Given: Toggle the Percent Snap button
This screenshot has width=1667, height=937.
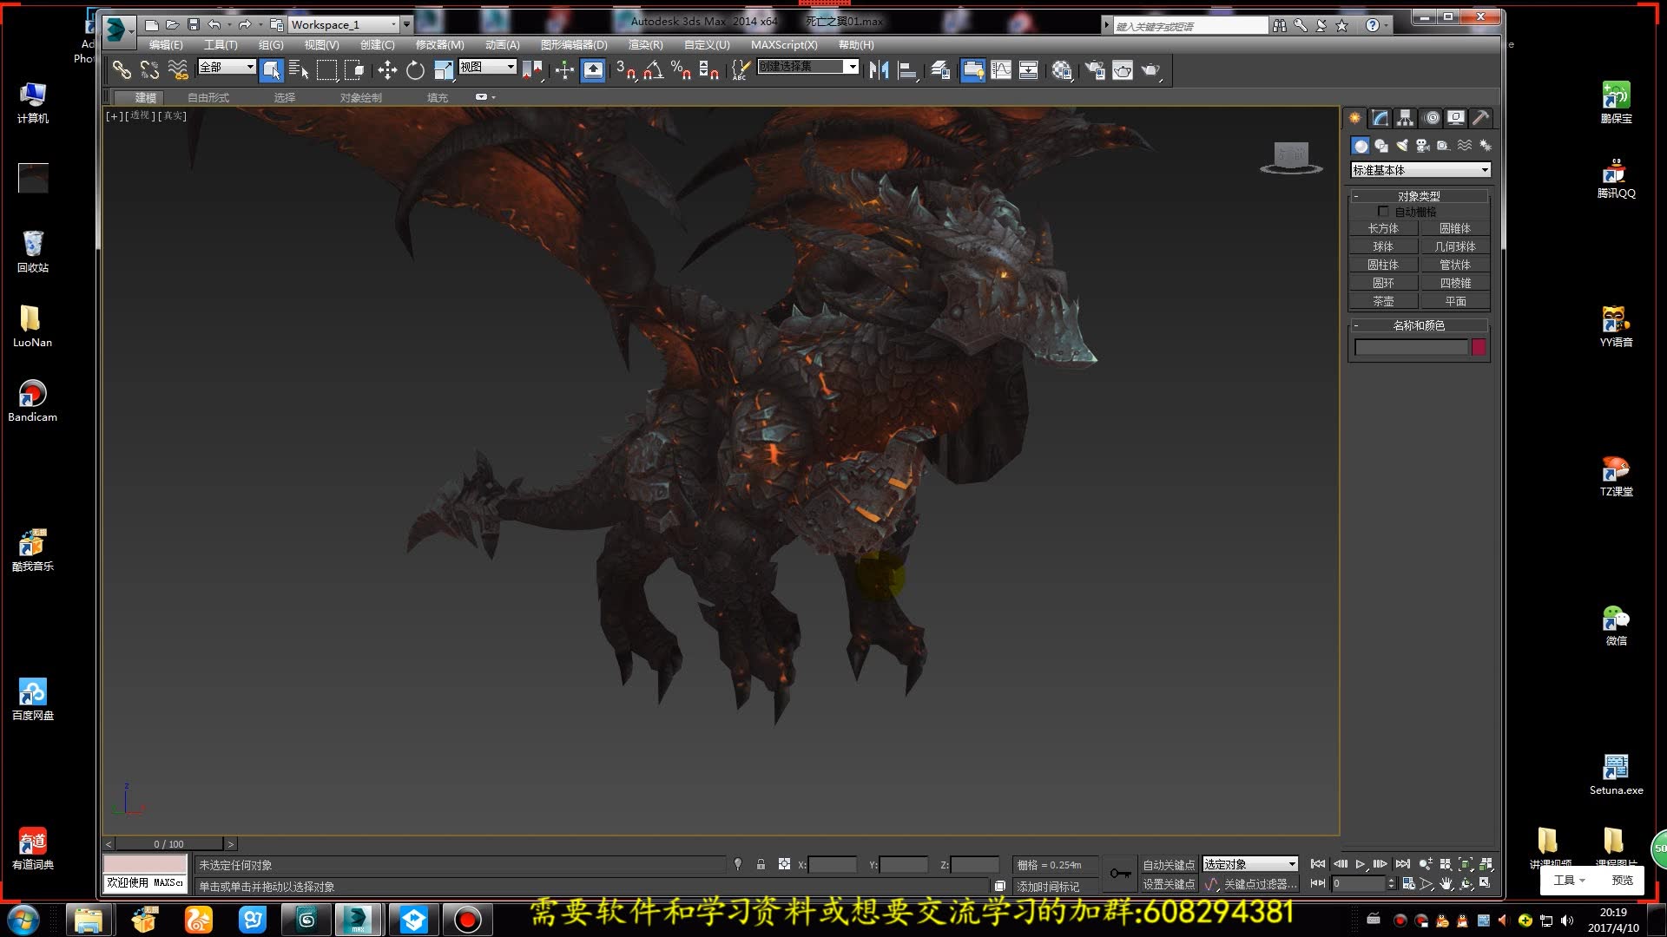Looking at the screenshot, I should tap(681, 70).
